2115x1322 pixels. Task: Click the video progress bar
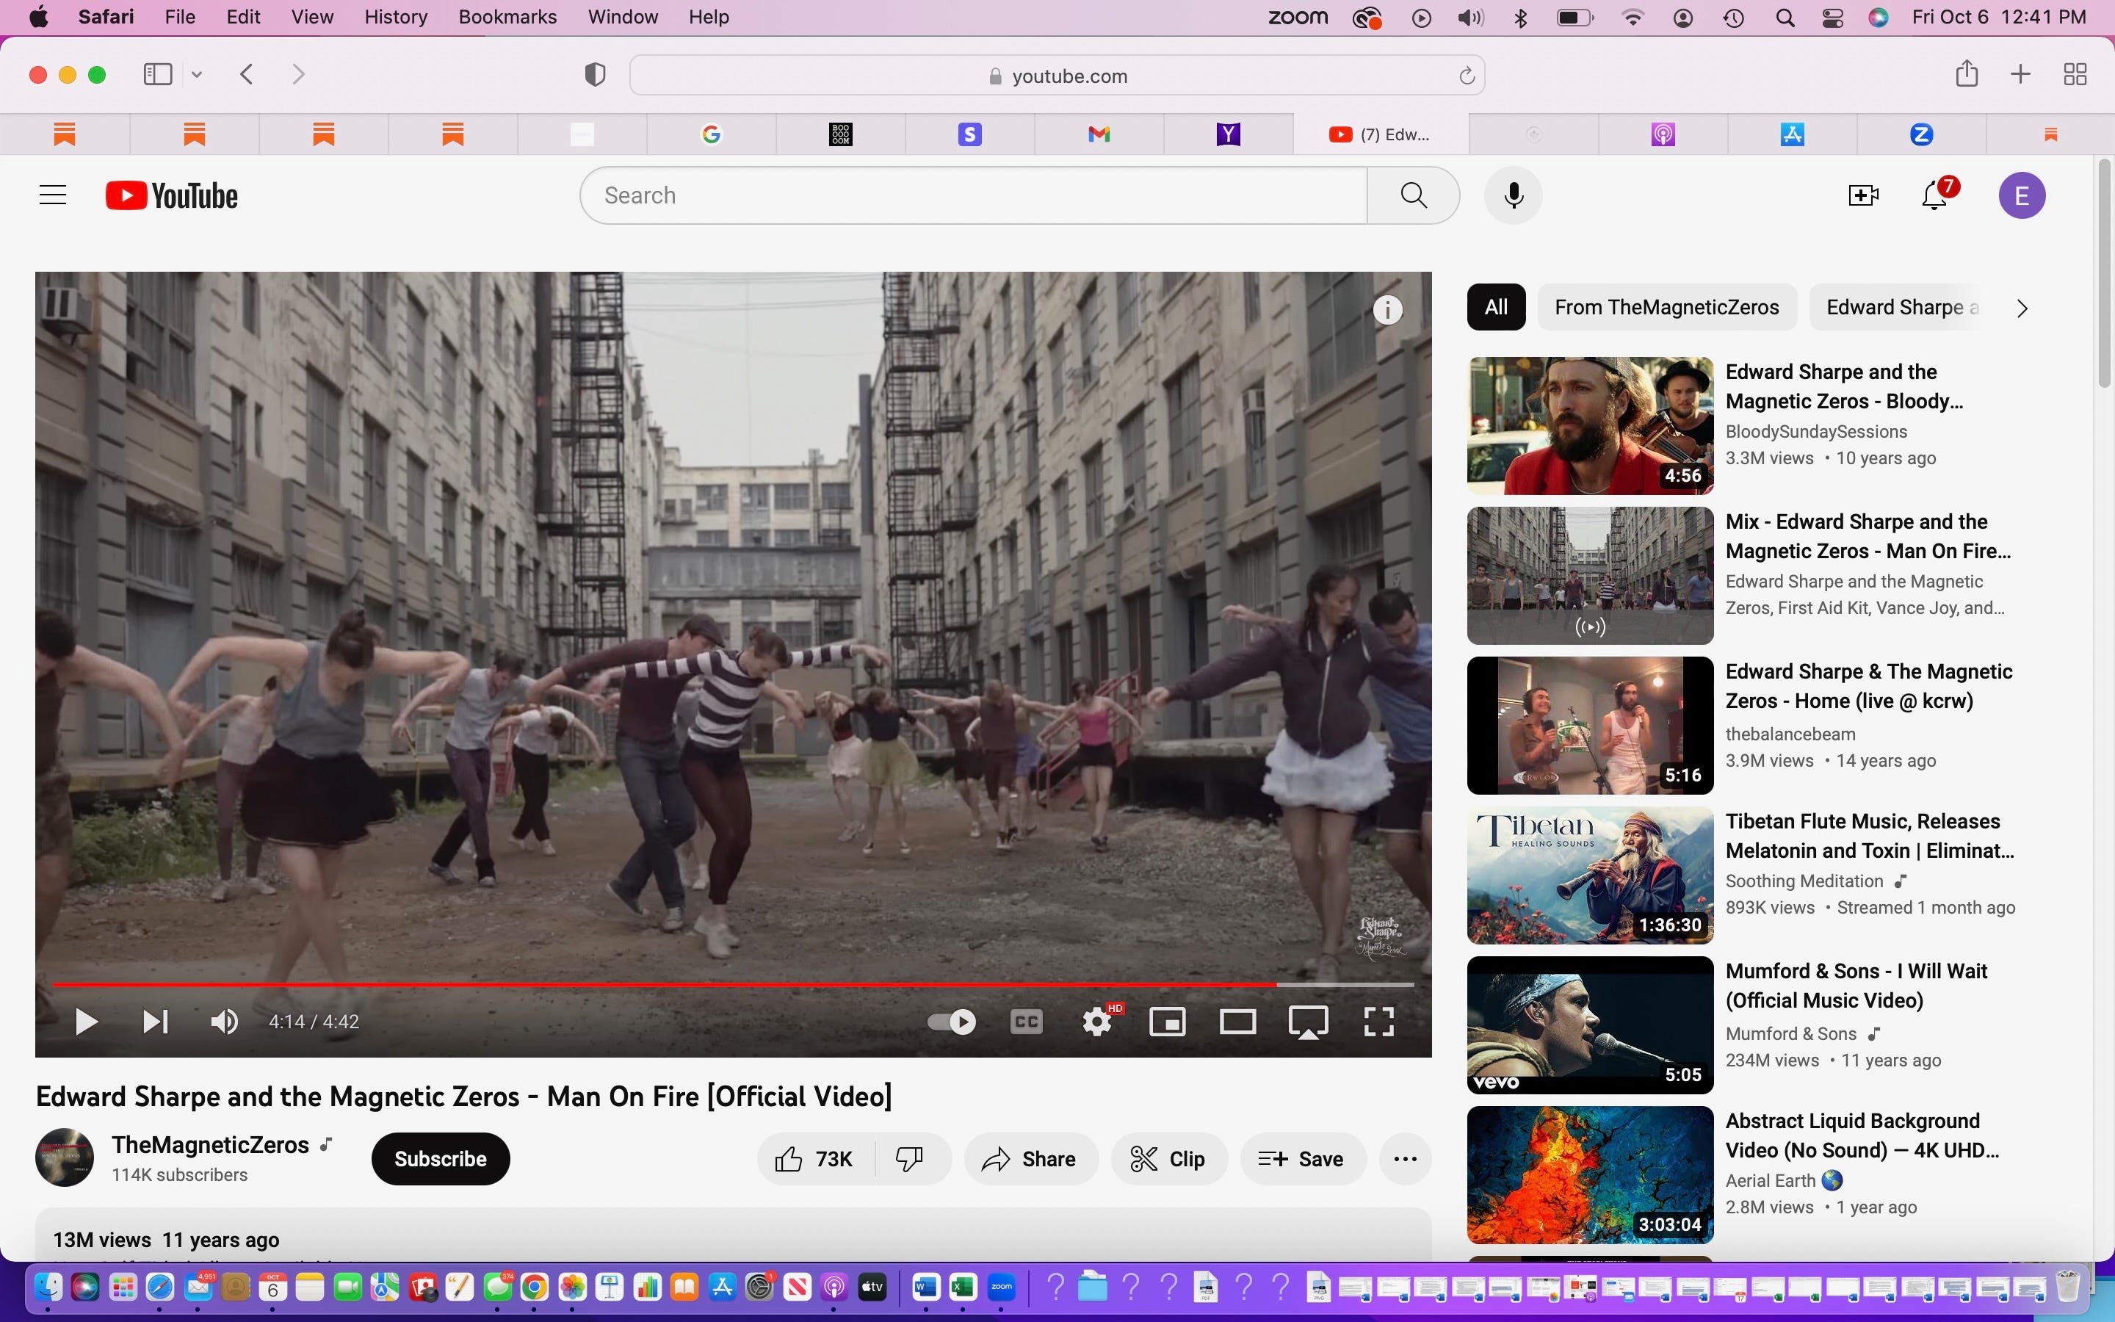point(733,984)
